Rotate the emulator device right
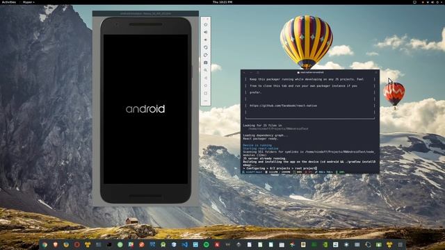This screenshot has width=445, height=250. click(x=206, y=55)
